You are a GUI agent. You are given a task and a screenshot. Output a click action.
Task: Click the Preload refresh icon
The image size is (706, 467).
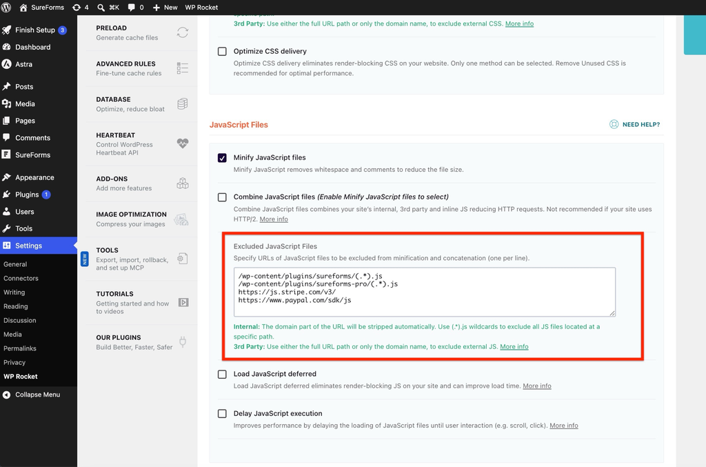(182, 32)
